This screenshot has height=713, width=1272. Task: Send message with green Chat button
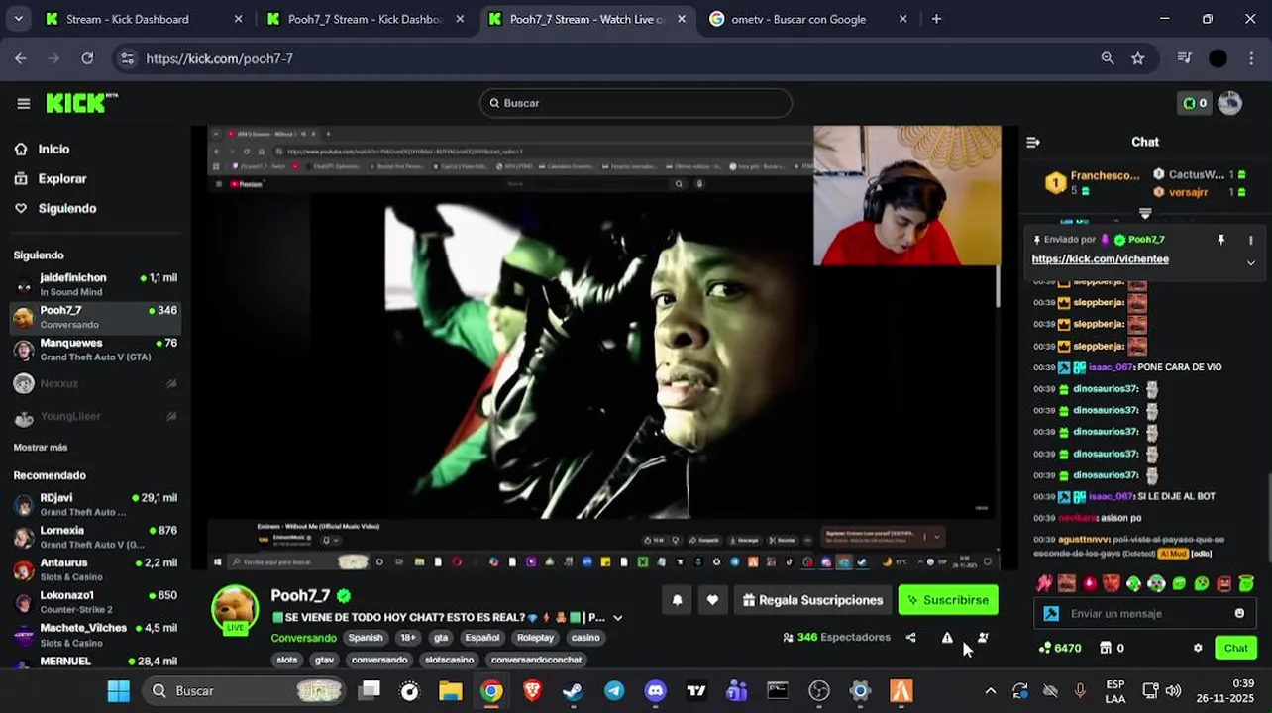point(1235,648)
